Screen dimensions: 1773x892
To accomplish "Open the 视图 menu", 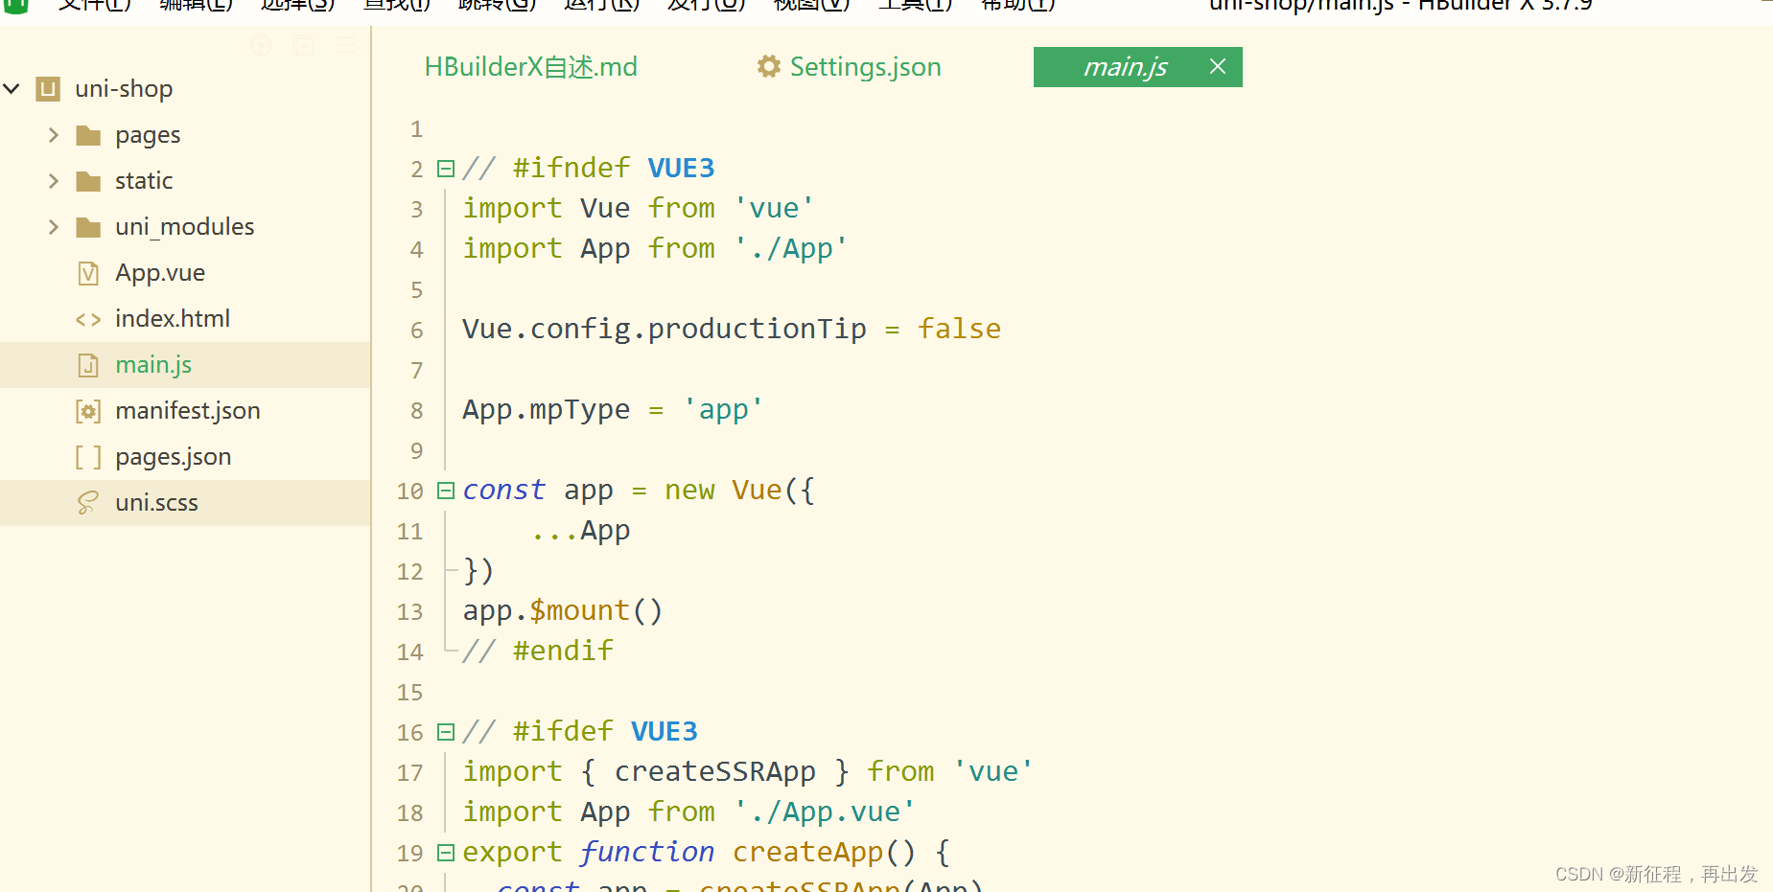I will click(x=811, y=5).
